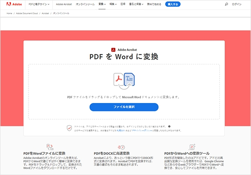
Task: Click the 購入する button
Action: [x=173, y=4]
